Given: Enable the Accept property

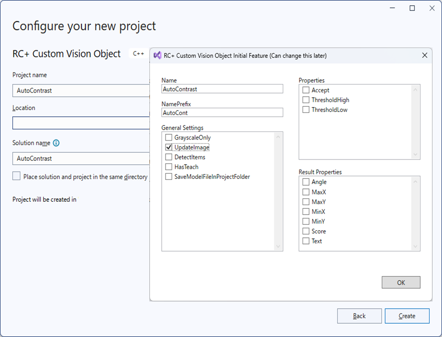Looking at the screenshot, I should [306, 90].
